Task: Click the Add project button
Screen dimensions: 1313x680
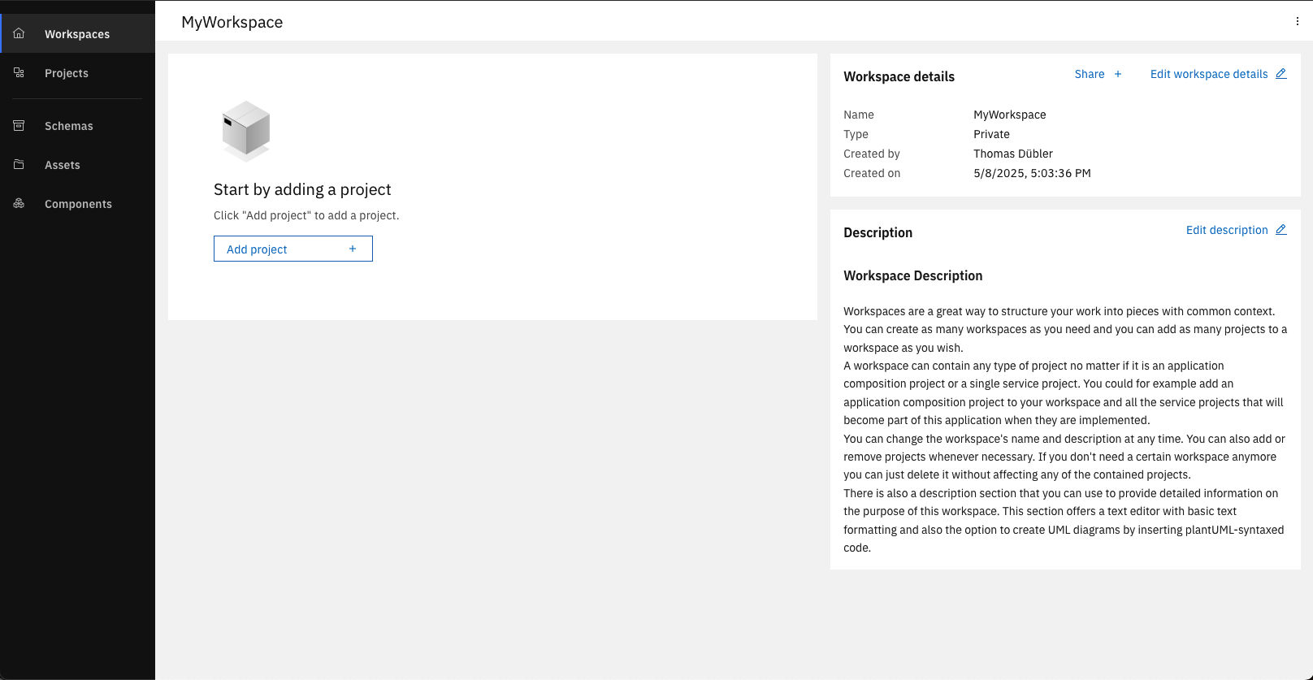Action: pyautogui.click(x=293, y=249)
